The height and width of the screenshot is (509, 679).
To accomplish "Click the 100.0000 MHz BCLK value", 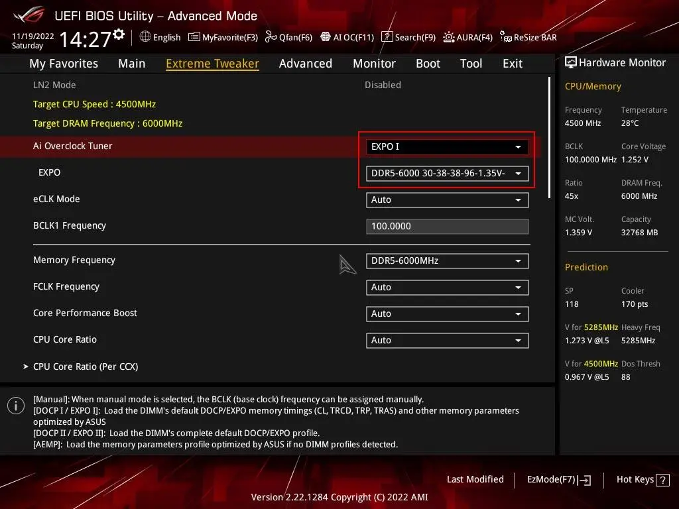I will [591, 160].
